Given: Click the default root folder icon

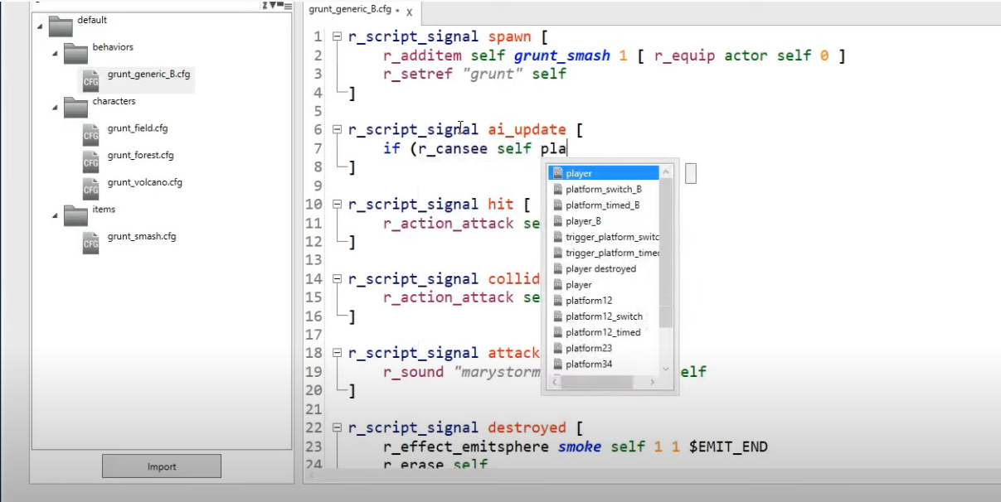Looking at the screenshot, I should click(x=61, y=25).
